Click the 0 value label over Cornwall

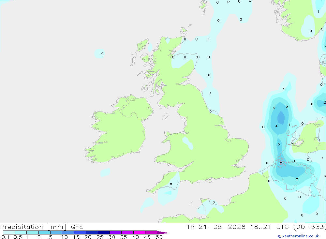(171, 184)
